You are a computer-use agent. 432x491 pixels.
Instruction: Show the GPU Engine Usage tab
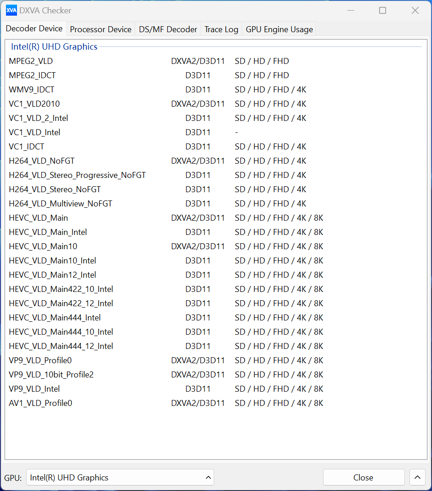[x=279, y=29]
